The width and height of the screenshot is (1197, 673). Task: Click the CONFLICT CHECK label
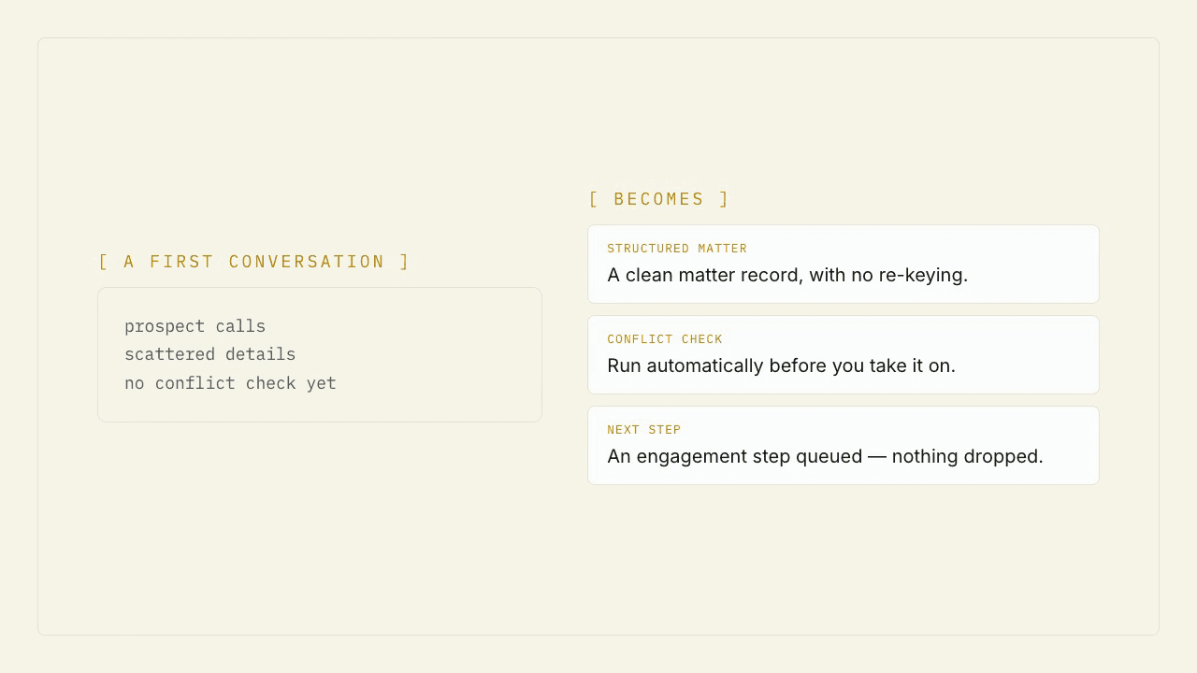[665, 339]
